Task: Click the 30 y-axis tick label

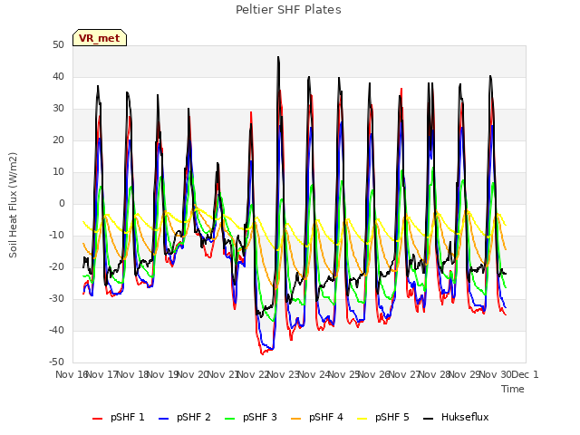Action: pyautogui.click(x=58, y=109)
